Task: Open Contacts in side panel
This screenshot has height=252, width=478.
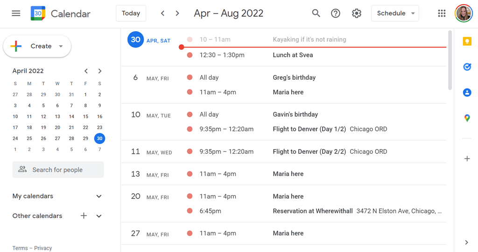Action: coord(467,93)
